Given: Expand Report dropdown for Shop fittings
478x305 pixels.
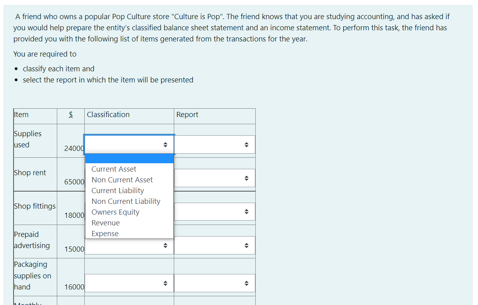Looking at the screenshot, I should point(215,211).
